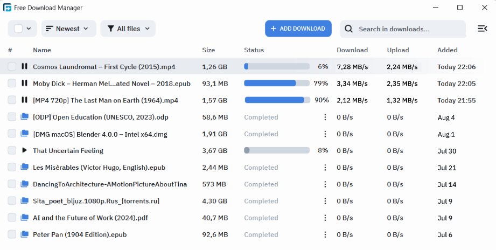Open folder for Blender 4.0.0 dmg

(x=24, y=134)
